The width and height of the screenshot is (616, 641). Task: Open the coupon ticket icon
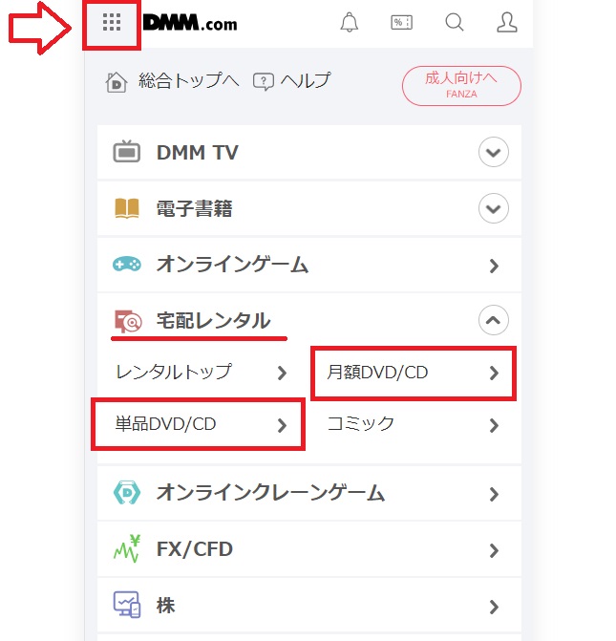[401, 23]
